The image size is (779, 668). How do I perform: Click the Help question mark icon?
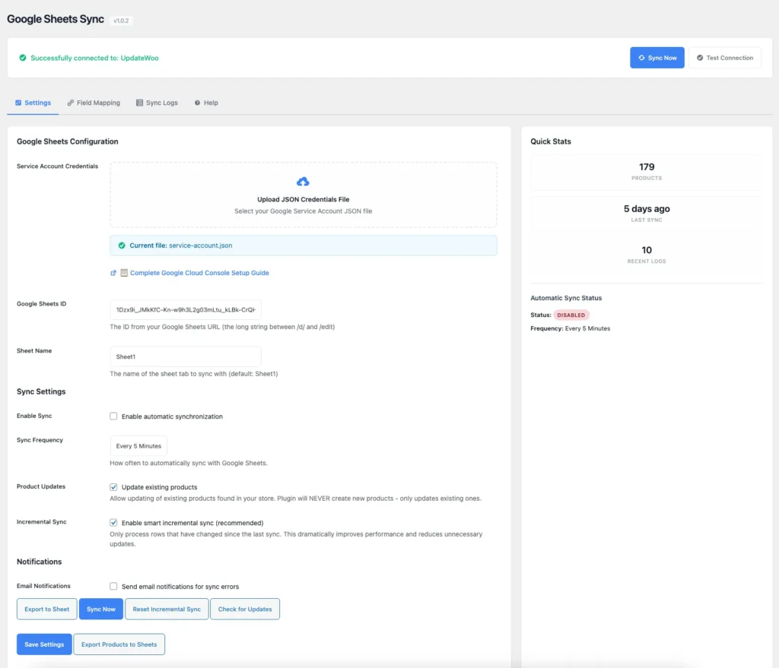198,103
